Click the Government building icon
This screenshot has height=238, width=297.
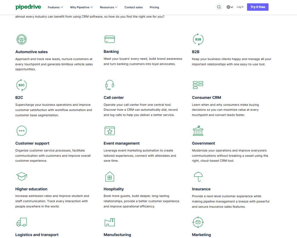pyautogui.click(x=198, y=131)
